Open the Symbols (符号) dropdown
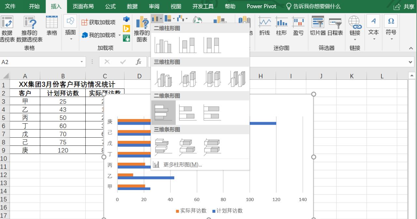The width and height of the screenshot is (417, 219). pos(391,28)
